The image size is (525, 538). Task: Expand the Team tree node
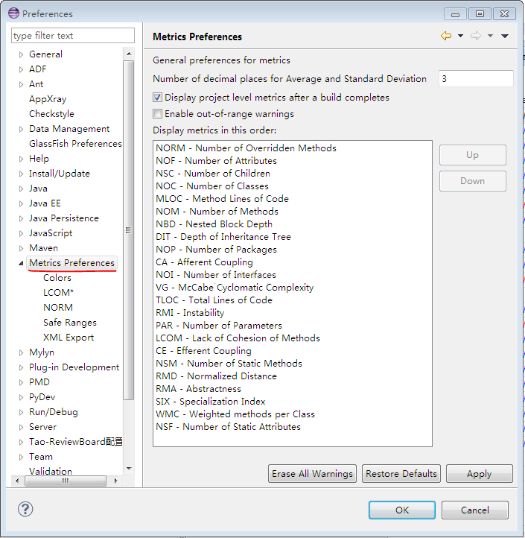tap(22, 457)
